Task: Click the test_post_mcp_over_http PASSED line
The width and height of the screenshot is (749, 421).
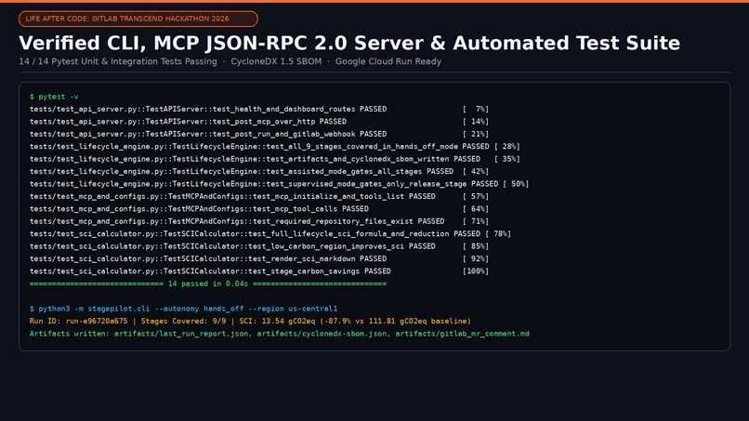Action: (259, 122)
